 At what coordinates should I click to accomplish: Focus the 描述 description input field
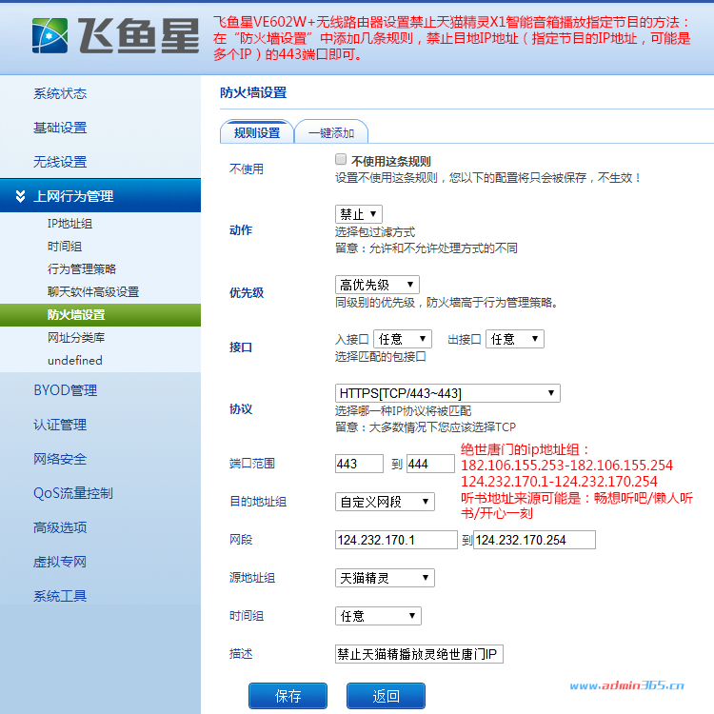(419, 654)
